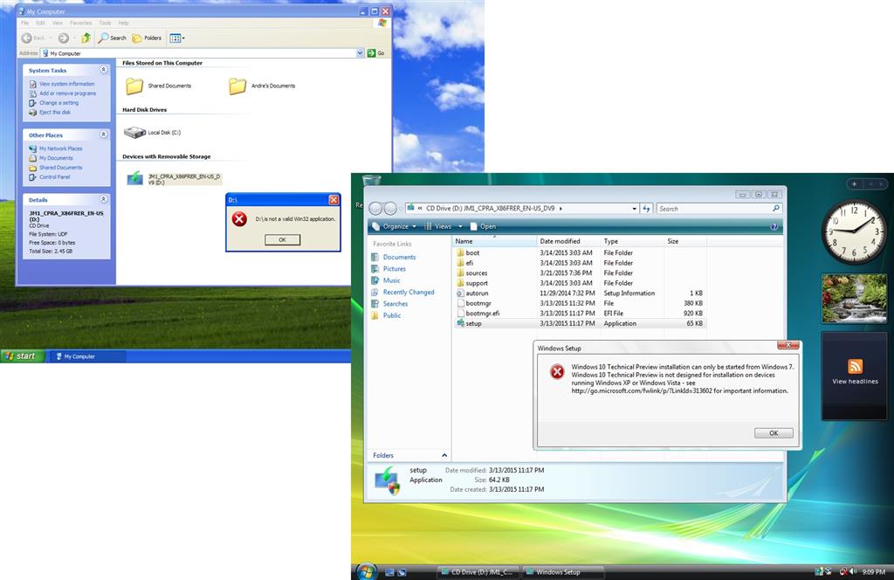Viewport: 894px width, 580px height.
Task: Open the Help menu in My Computer
Action: coord(124,24)
